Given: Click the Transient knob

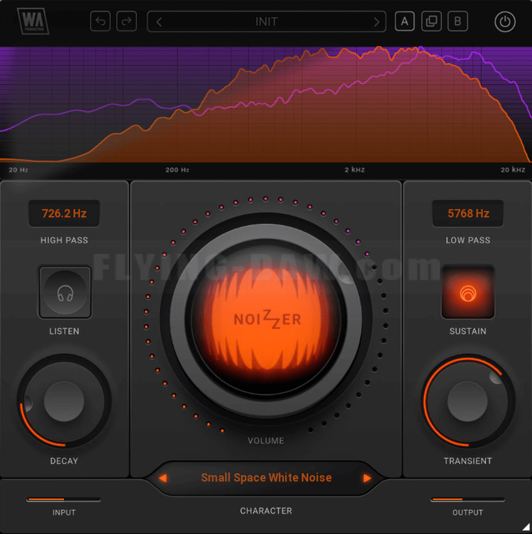Looking at the screenshot, I should (468, 401).
